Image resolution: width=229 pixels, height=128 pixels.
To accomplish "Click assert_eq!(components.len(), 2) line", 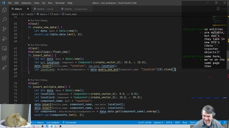I will (59, 115).
